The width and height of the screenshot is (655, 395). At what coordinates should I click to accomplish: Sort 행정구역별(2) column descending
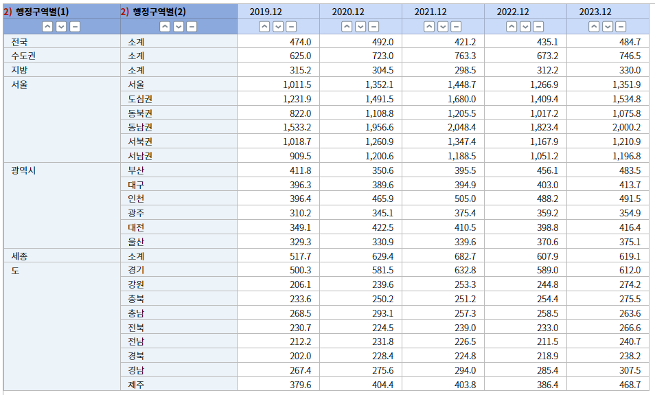tap(179, 27)
